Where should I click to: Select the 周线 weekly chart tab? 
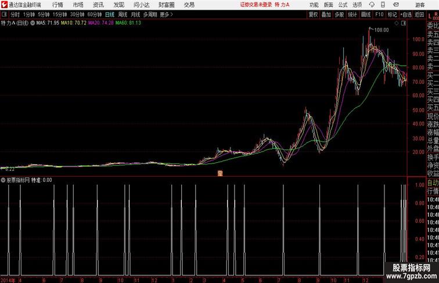point(123,15)
